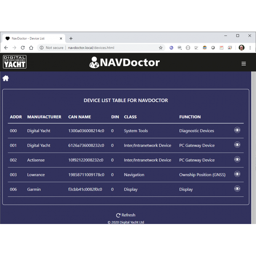Bookmark this page with the star icon
256x256 pixels.
[x=161, y=48]
